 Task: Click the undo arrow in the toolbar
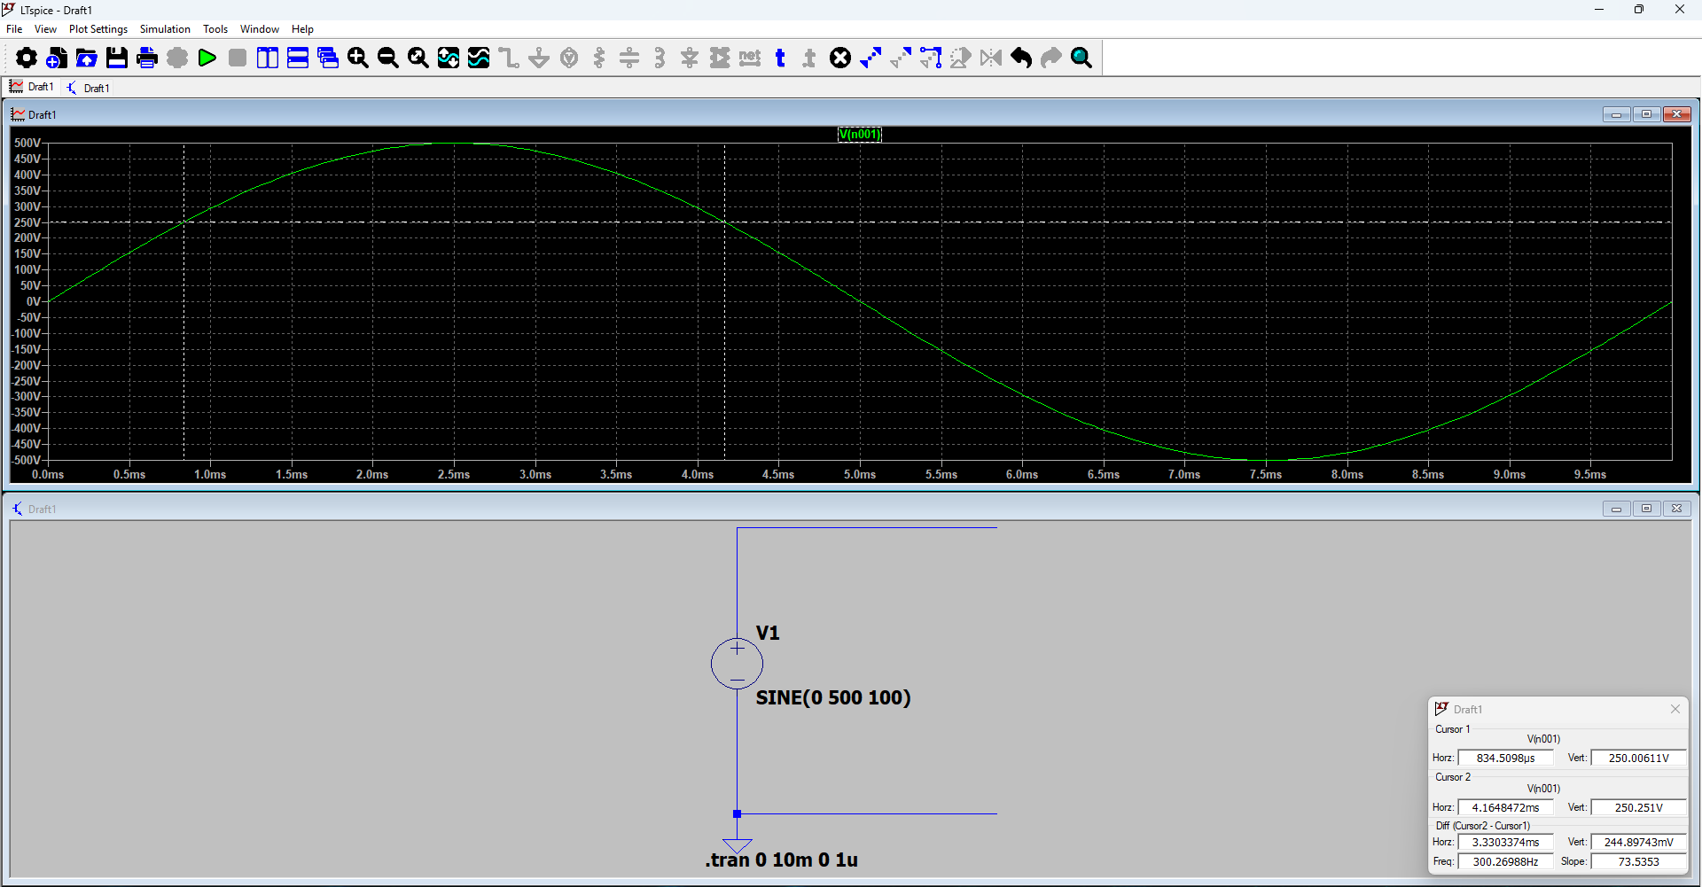point(1021,58)
